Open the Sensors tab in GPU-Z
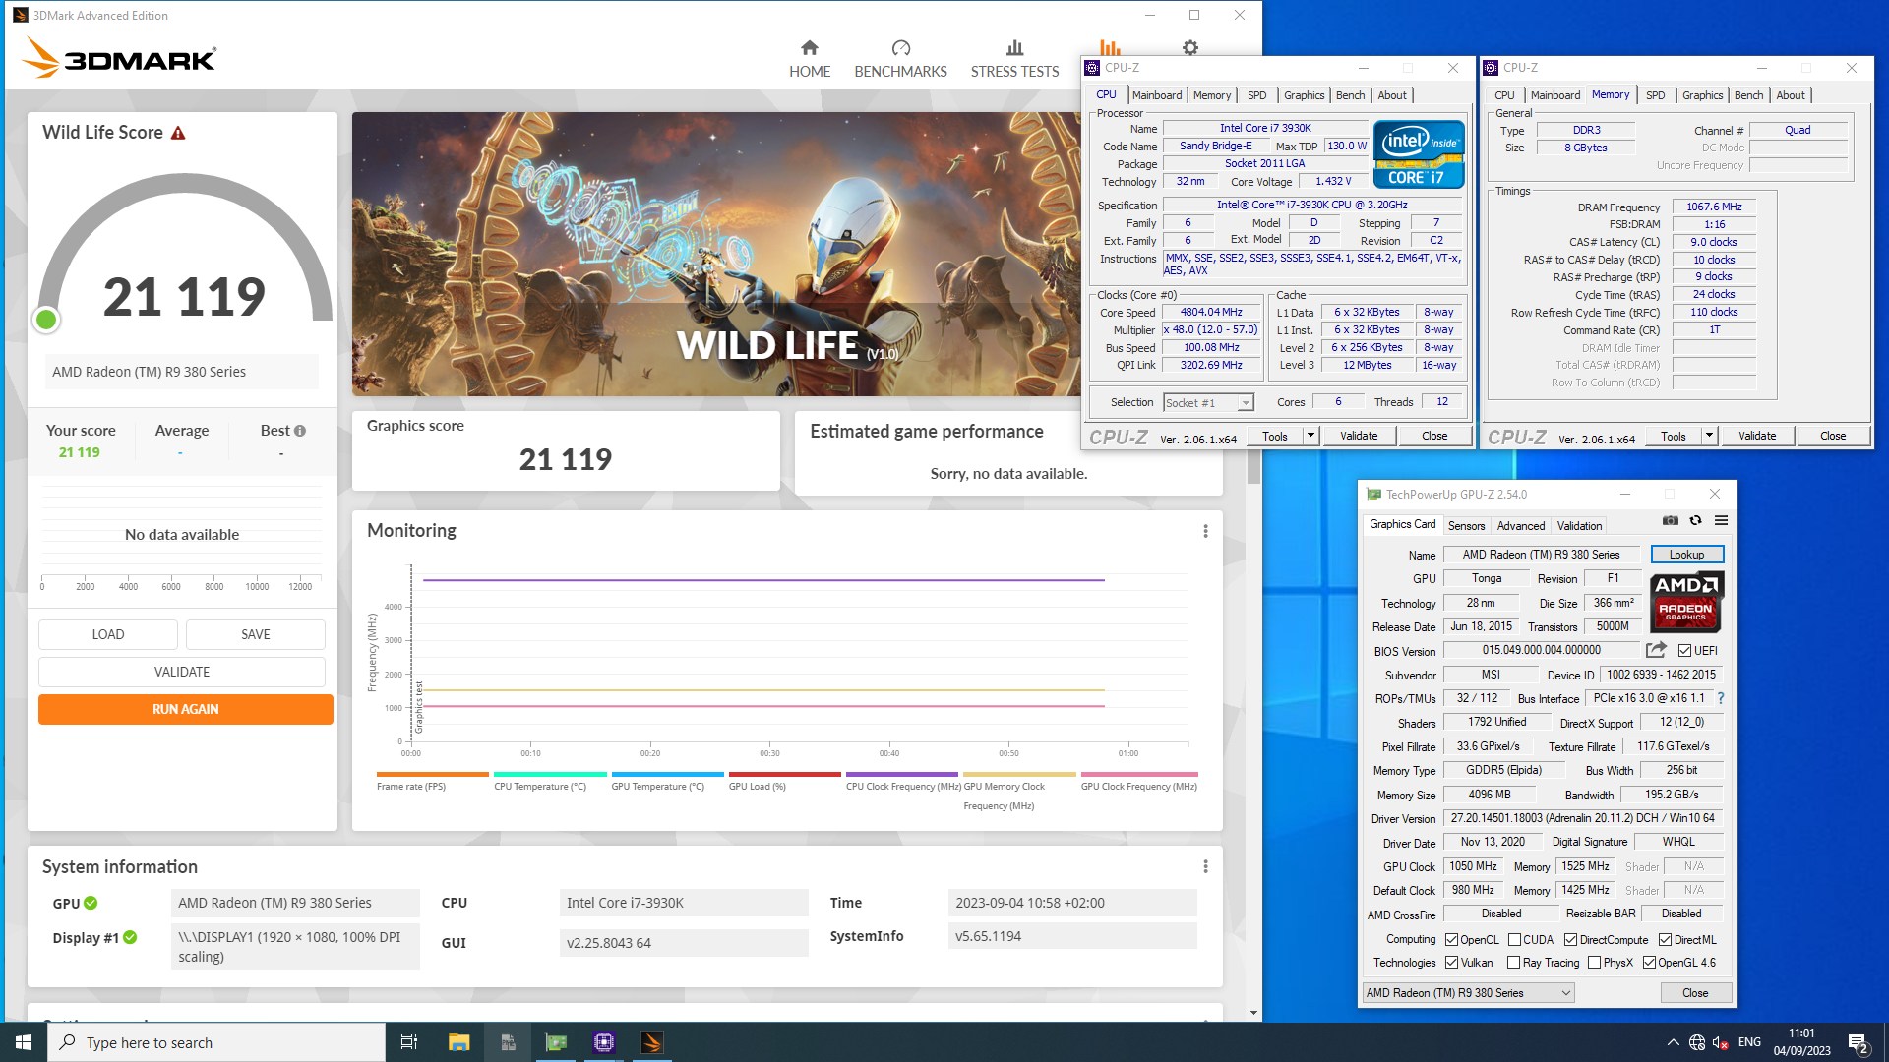This screenshot has width=1889, height=1062. click(x=1466, y=526)
